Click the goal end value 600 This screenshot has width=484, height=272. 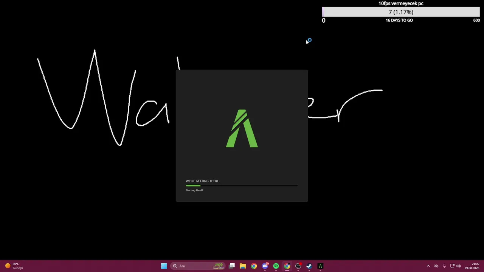click(476, 20)
